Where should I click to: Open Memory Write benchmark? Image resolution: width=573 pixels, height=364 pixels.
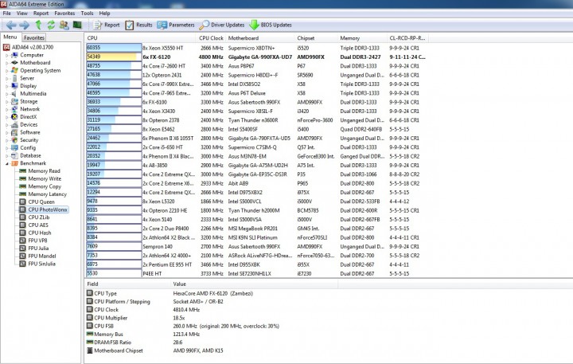pos(45,178)
